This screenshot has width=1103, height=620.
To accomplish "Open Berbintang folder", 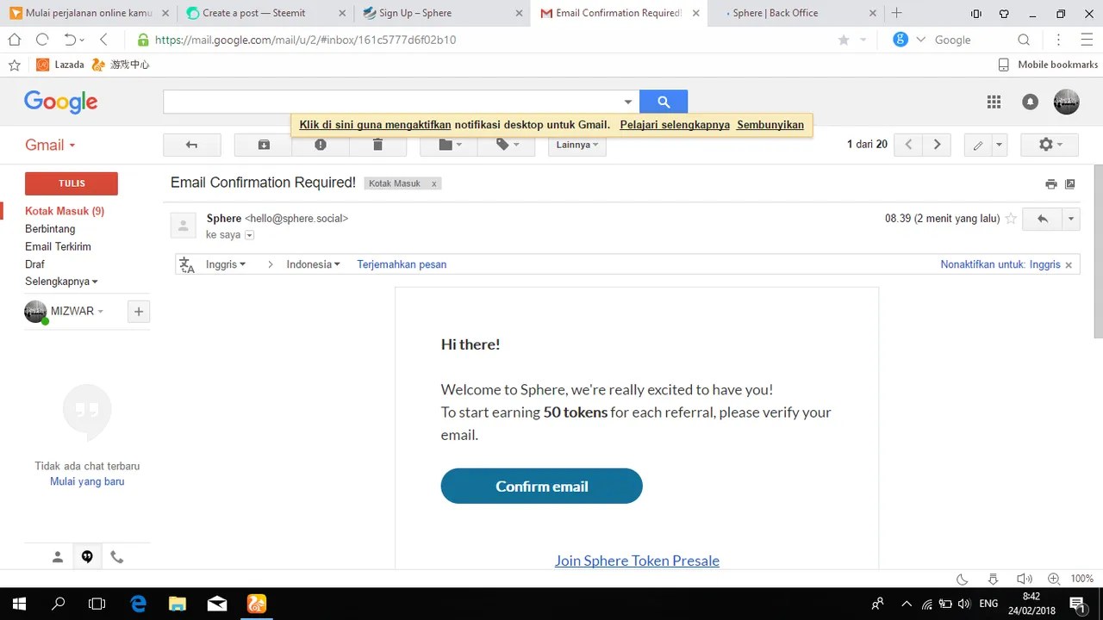I will pyautogui.click(x=50, y=229).
